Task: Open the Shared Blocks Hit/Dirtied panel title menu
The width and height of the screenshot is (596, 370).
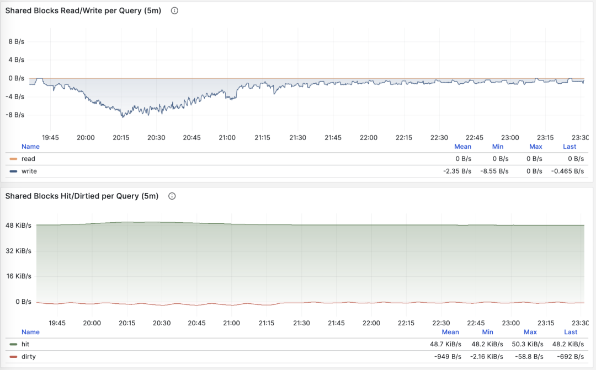Action: coord(82,196)
